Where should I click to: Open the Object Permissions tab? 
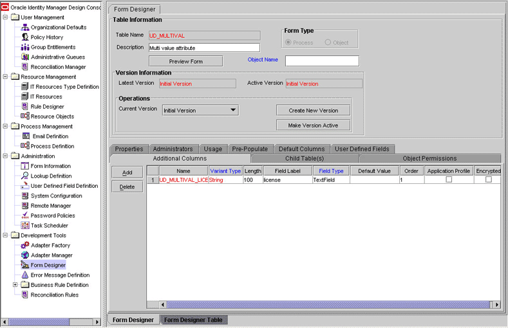429,158
